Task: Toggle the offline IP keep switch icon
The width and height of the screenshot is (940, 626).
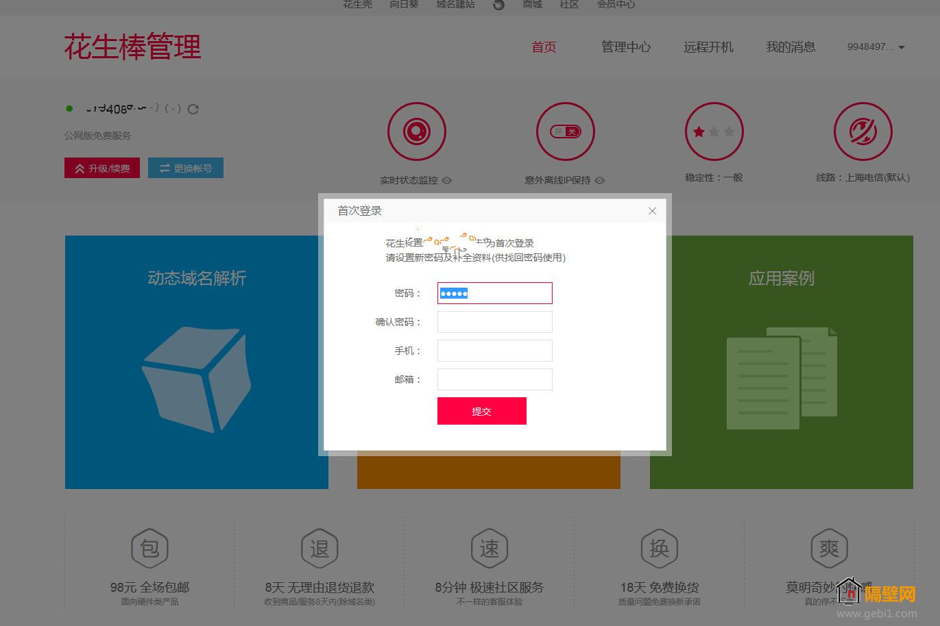Action: [566, 132]
